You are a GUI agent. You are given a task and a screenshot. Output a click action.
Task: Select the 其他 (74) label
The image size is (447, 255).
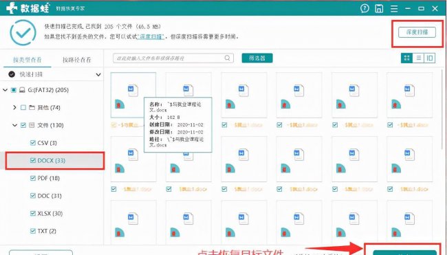coord(49,107)
